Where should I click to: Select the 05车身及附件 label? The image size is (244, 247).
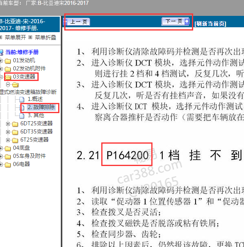tap(29, 156)
